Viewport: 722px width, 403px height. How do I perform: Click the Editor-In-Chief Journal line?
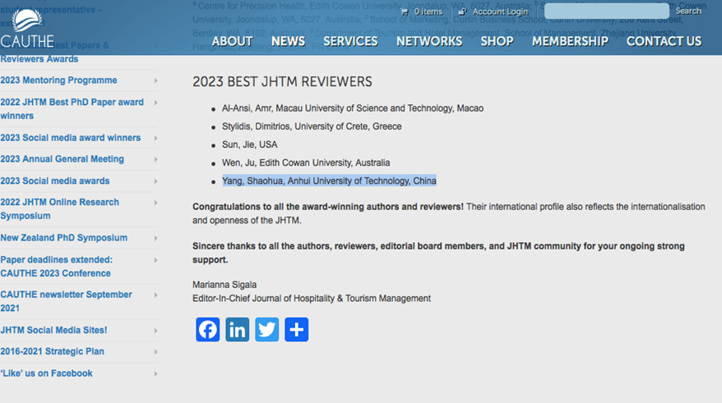[312, 299]
